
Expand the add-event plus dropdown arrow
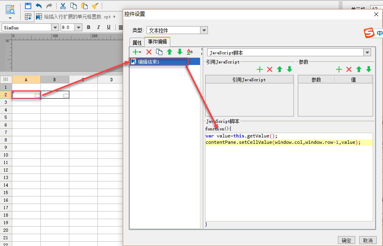[140, 52]
